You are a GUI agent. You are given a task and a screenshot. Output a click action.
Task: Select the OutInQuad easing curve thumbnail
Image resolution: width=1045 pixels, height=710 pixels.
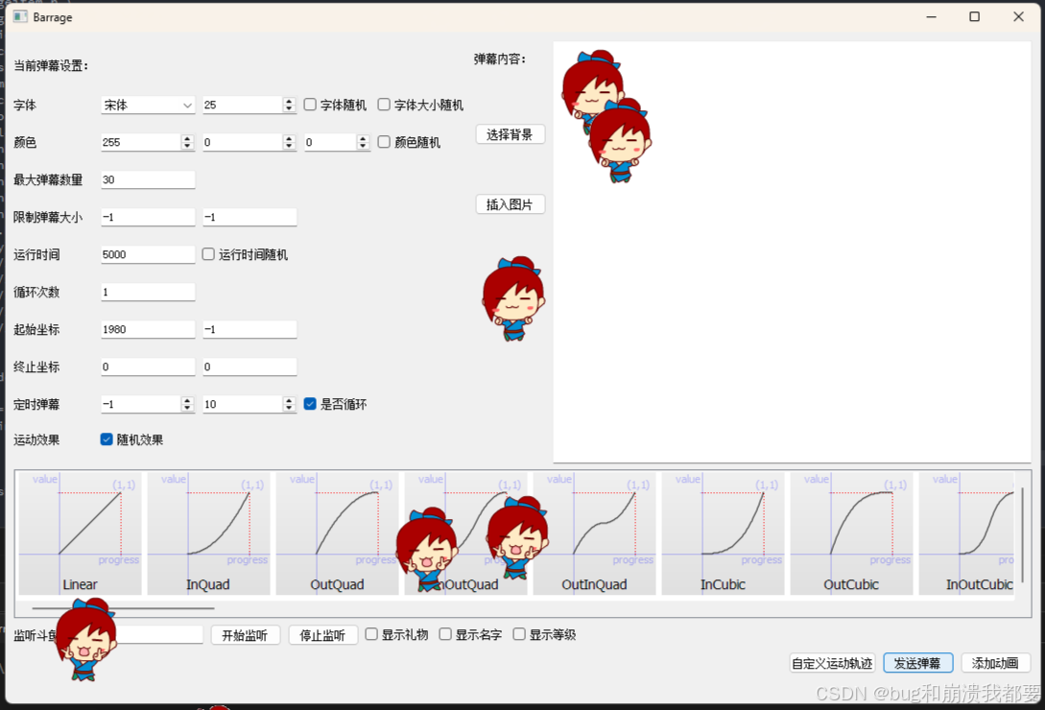(595, 533)
